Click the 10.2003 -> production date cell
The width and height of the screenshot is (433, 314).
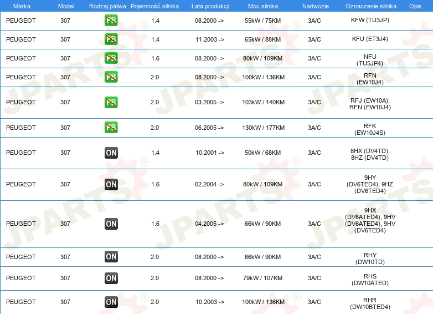(210, 302)
